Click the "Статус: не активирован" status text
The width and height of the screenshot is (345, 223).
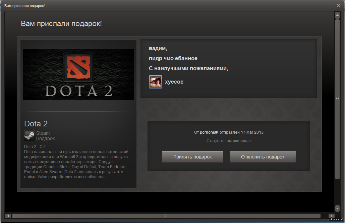(x=228, y=141)
